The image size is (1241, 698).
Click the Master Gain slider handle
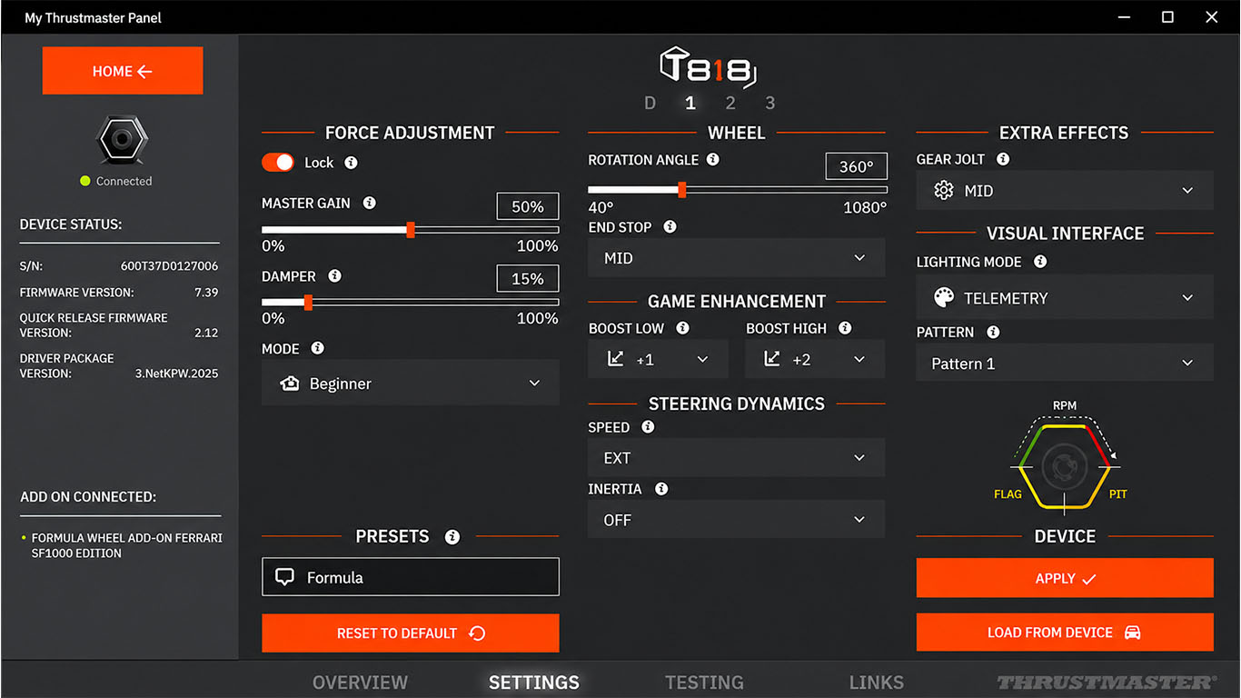click(411, 230)
